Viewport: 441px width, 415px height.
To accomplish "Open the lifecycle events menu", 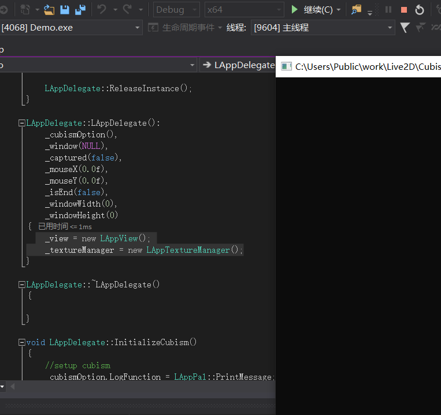I will click(185, 28).
